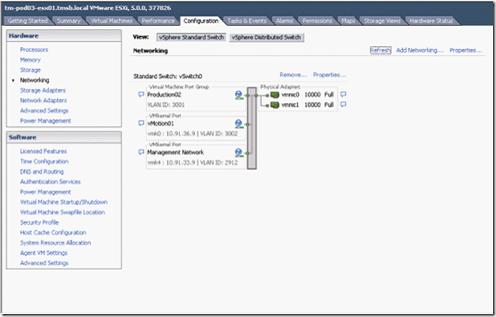Open Agent VM Settings
The width and height of the screenshot is (496, 317).
coord(44,253)
